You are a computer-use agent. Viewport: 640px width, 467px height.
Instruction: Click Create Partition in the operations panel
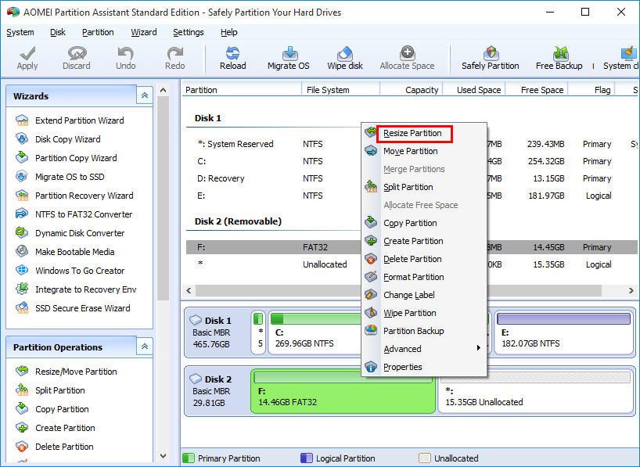coord(55,428)
